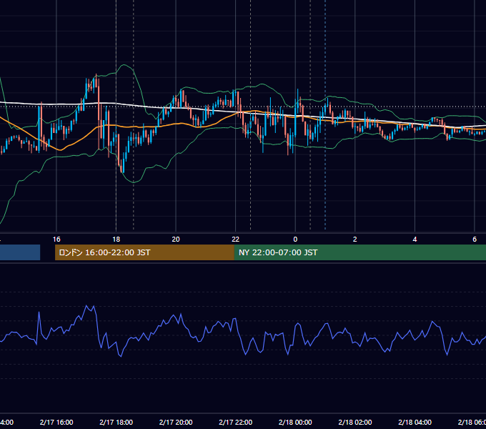
Task: Click the 22 hour label on the price chart axis
Action: tap(236, 240)
